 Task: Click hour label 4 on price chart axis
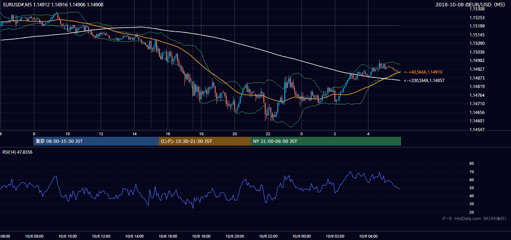click(368, 134)
